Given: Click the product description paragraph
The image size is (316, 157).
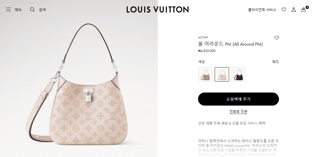Looking at the screenshot, I should [x=238, y=148].
